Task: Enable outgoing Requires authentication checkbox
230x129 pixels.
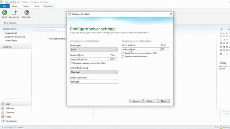Action: (123, 57)
